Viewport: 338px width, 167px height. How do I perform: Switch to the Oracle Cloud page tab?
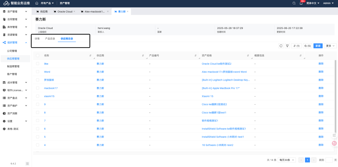pos(64,12)
